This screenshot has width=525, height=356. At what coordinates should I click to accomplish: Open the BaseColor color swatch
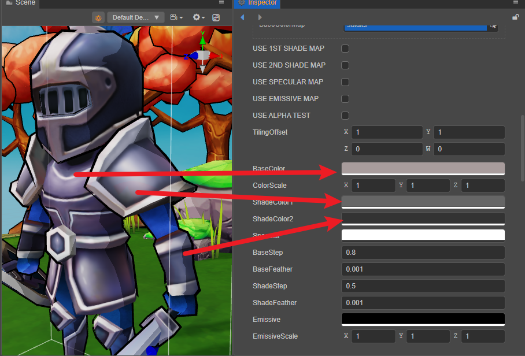423,168
